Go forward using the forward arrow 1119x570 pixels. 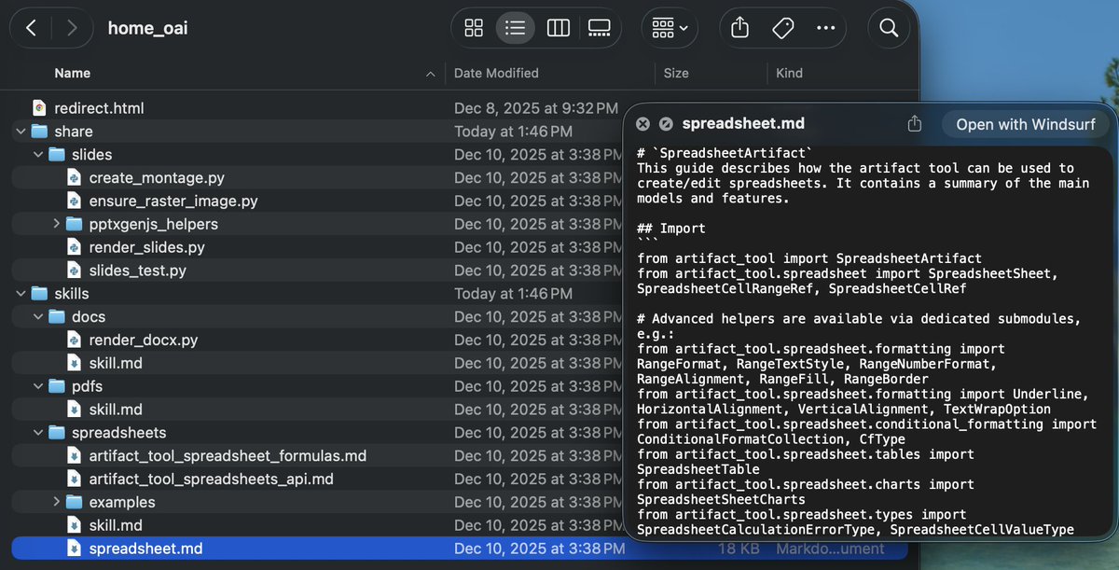[71, 28]
